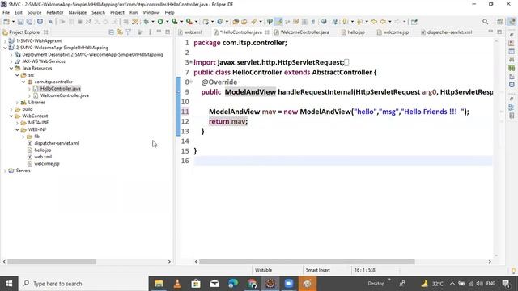The width and height of the screenshot is (518, 291).
Task: Open the Navigate menu
Action: pyautogui.click(x=78, y=13)
